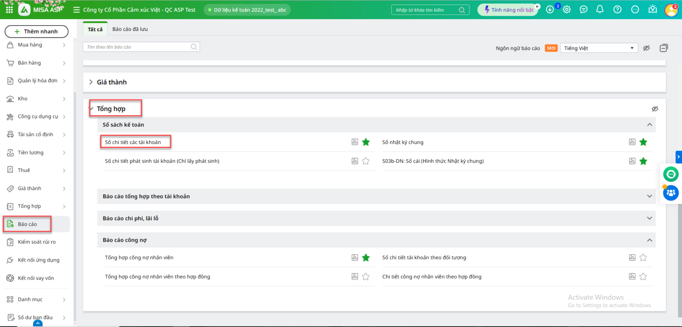This screenshot has height=327, width=682.
Task: Open Báo cáo in the left sidebar
Action: [x=27, y=224]
